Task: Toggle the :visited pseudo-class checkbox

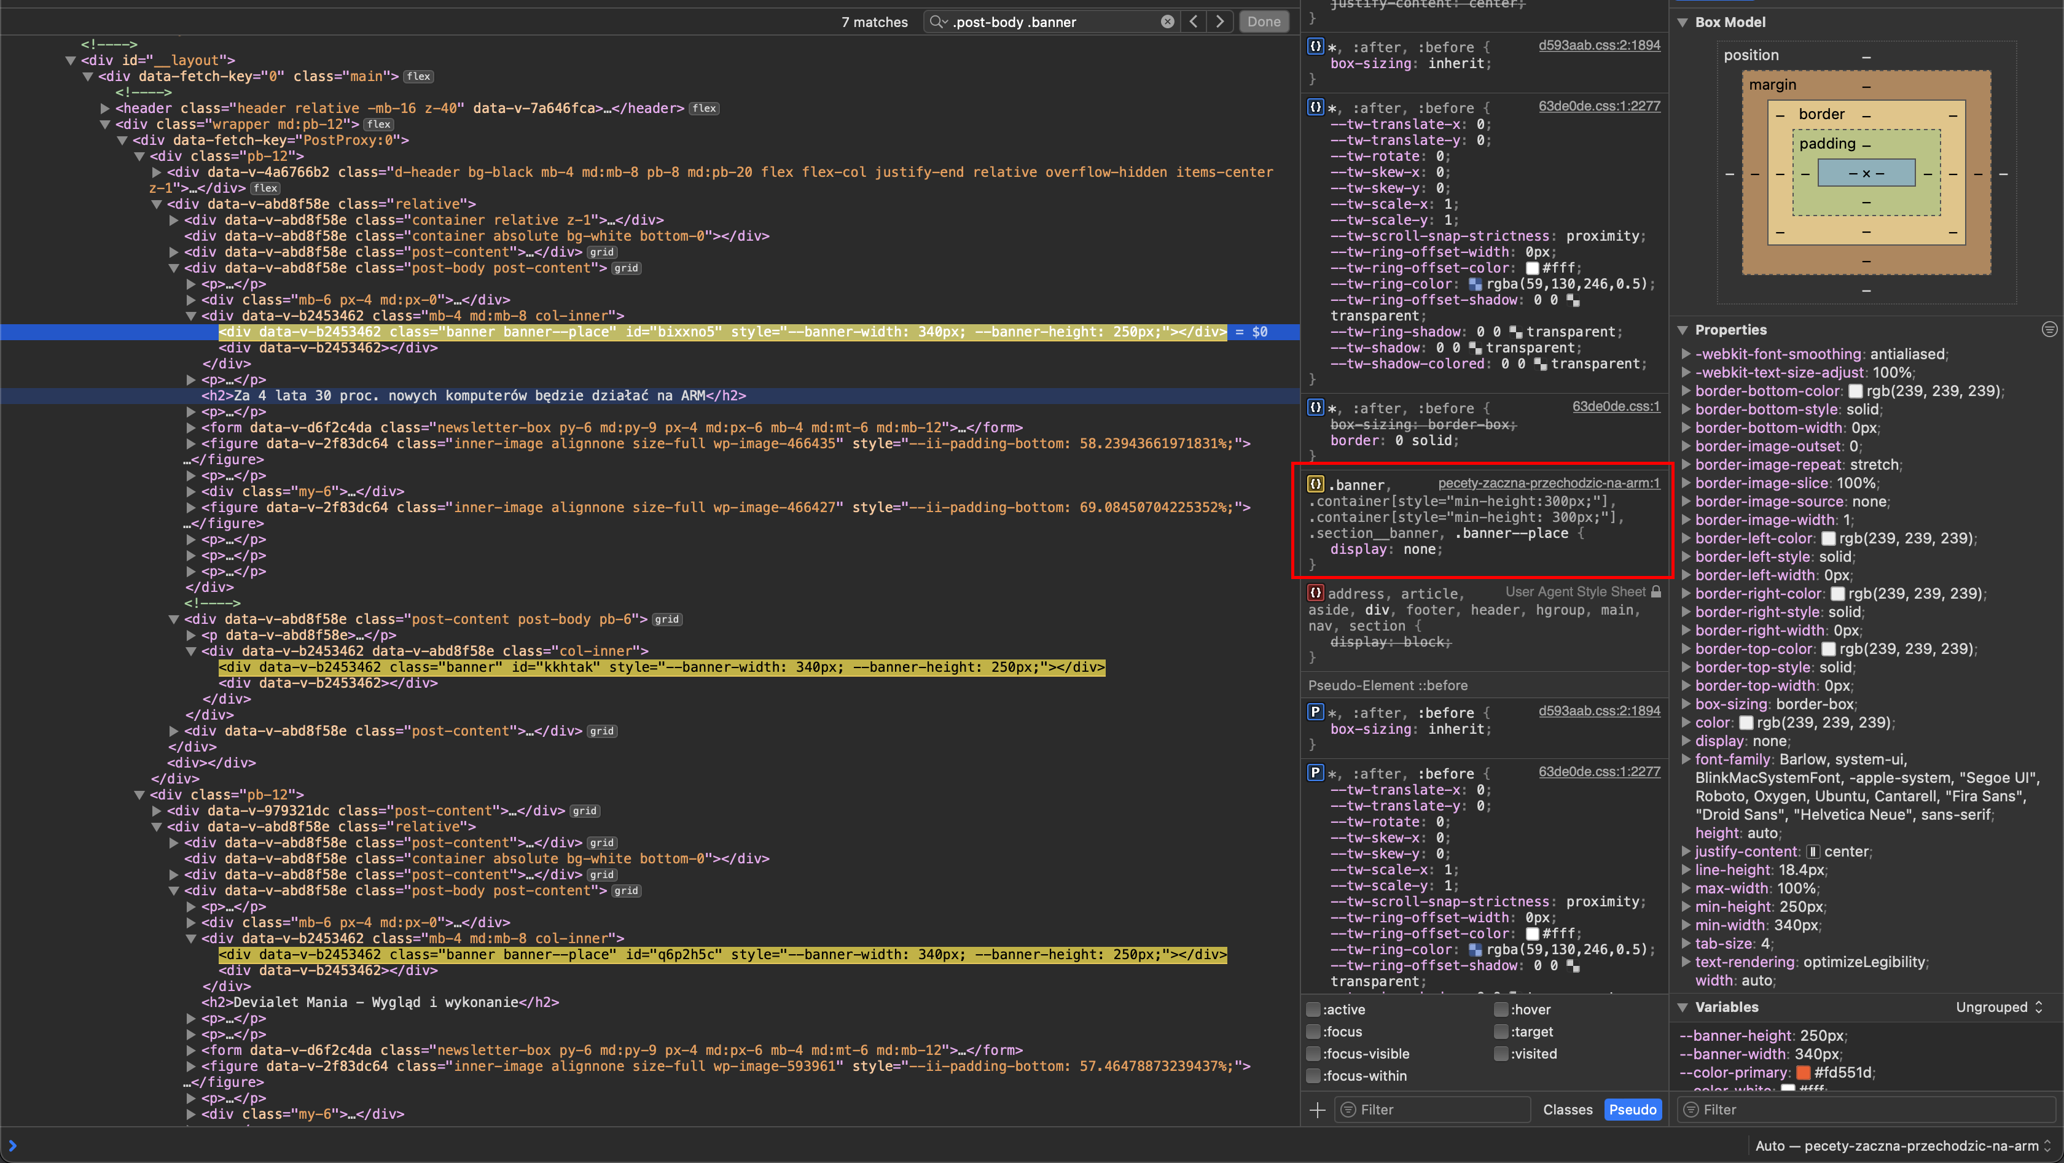Action: 1500,1053
